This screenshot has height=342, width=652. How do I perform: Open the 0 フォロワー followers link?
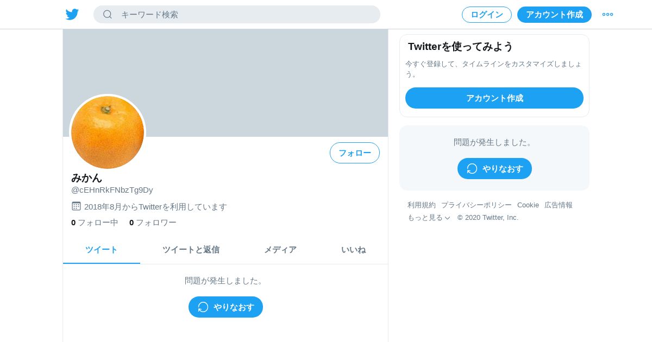(x=153, y=222)
